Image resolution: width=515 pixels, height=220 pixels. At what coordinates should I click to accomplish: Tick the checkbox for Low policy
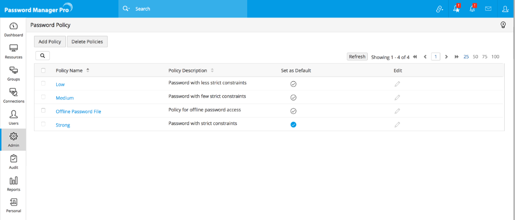(x=43, y=83)
